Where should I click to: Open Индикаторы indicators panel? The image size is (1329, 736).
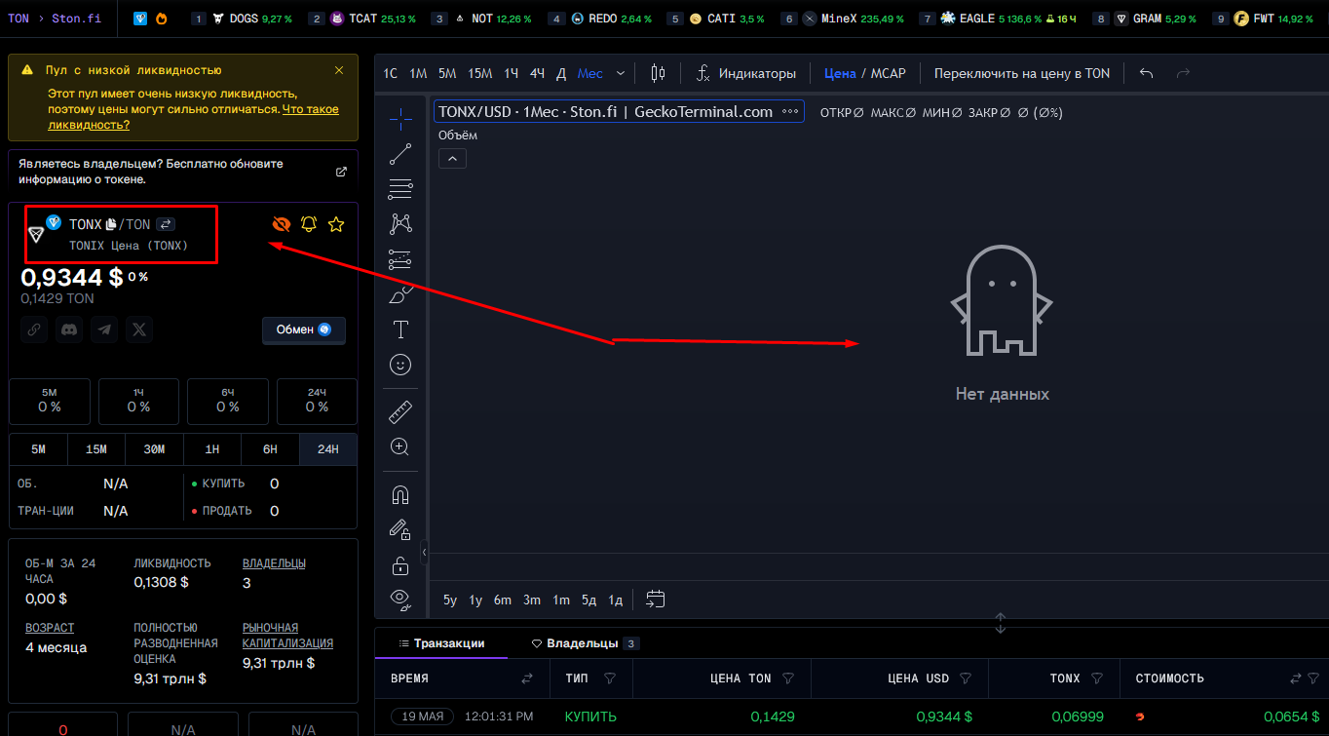pyautogui.click(x=745, y=73)
